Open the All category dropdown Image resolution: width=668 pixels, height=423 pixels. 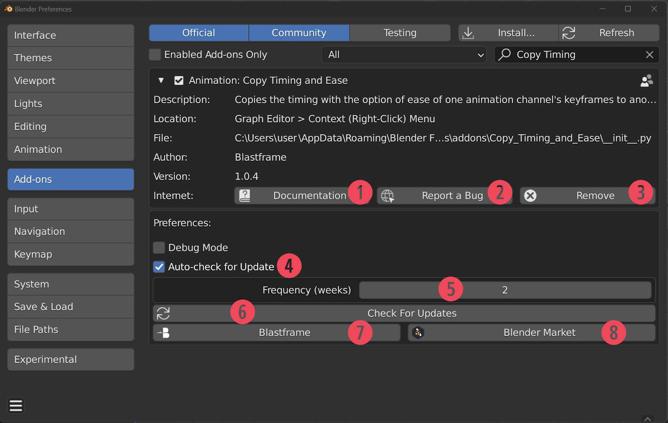point(404,55)
